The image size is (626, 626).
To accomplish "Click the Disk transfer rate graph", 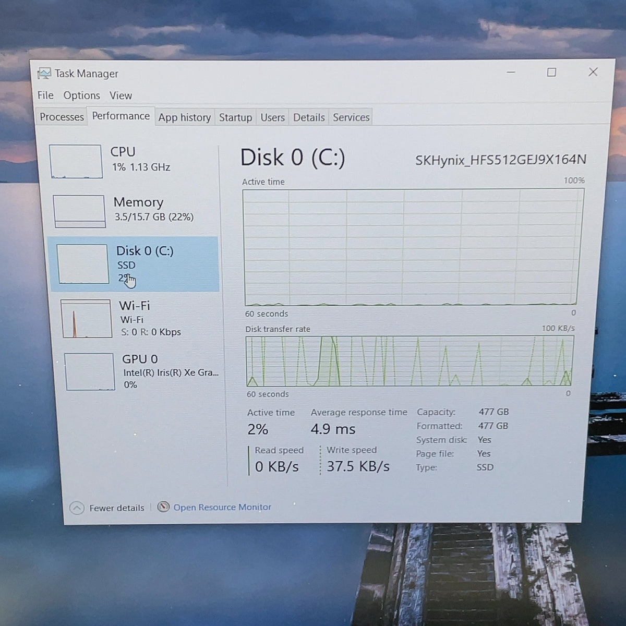I will (410, 361).
